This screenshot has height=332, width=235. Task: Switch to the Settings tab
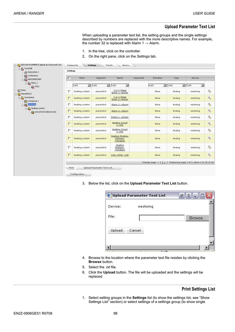(x=92, y=65)
